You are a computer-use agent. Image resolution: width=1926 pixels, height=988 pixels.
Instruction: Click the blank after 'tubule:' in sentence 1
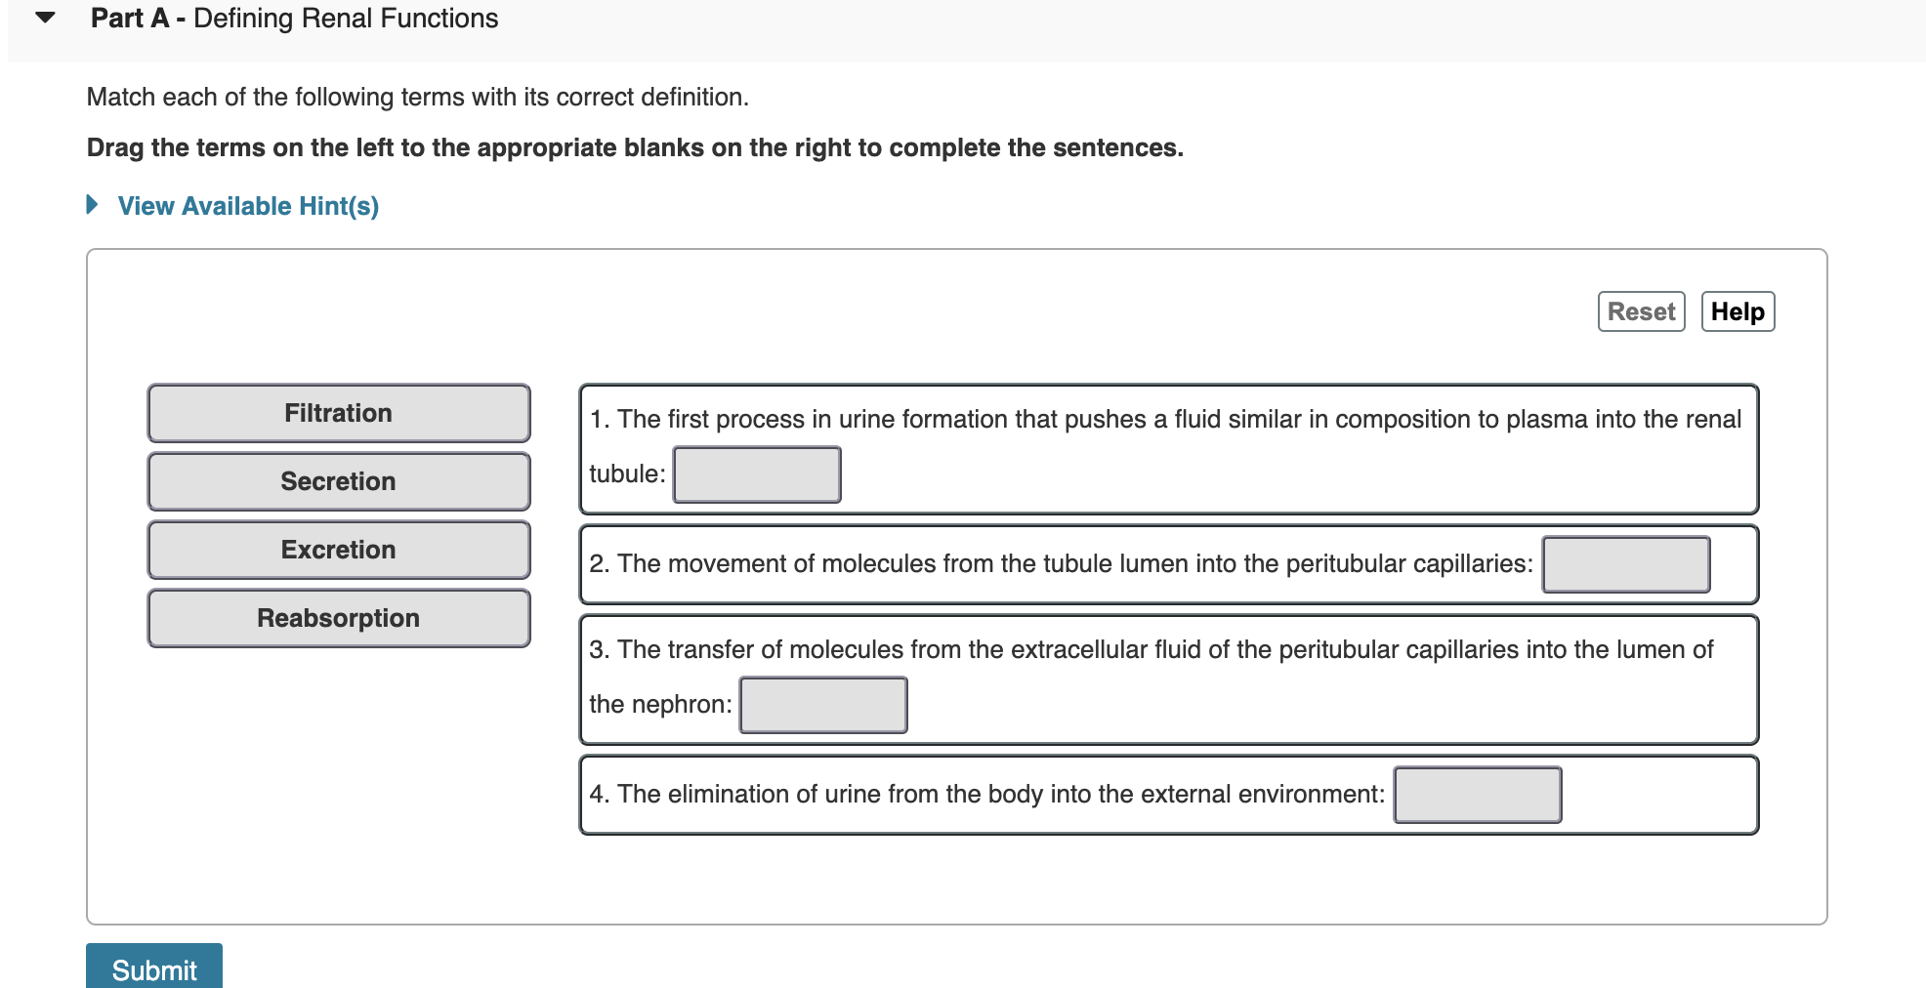[756, 474]
